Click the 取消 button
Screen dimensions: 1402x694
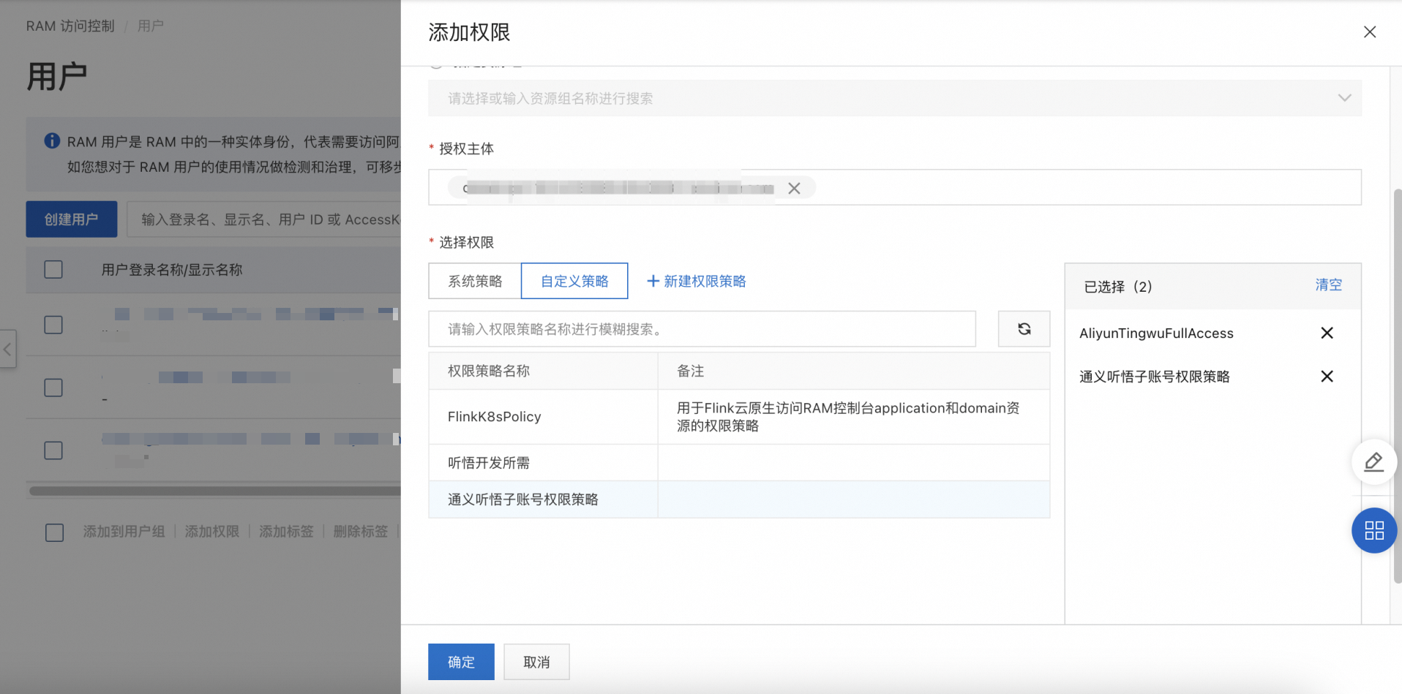536,662
